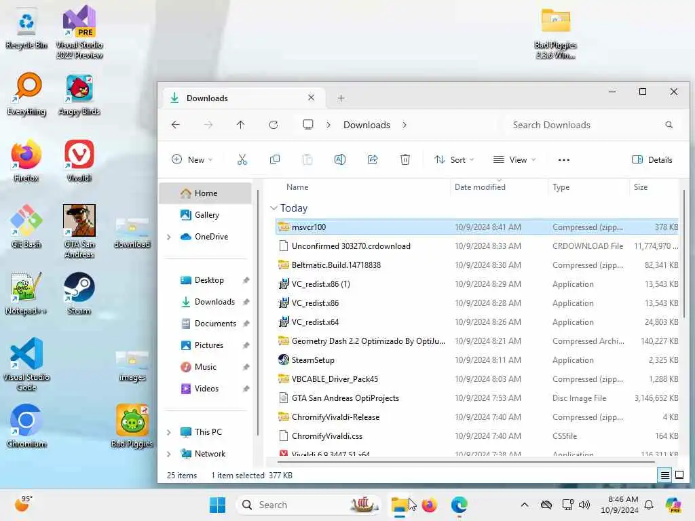Click the Delete trash icon in toolbar
This screenshot has width=695, height=521.
pos(405,159)
